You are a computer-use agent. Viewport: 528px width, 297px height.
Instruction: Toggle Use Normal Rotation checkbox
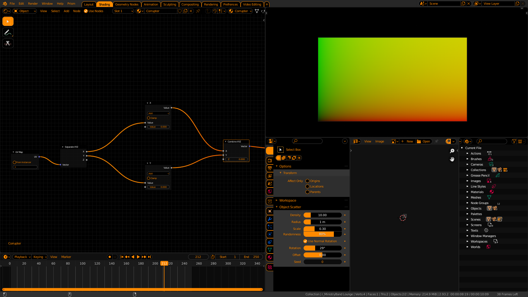(x=305, y=241)
